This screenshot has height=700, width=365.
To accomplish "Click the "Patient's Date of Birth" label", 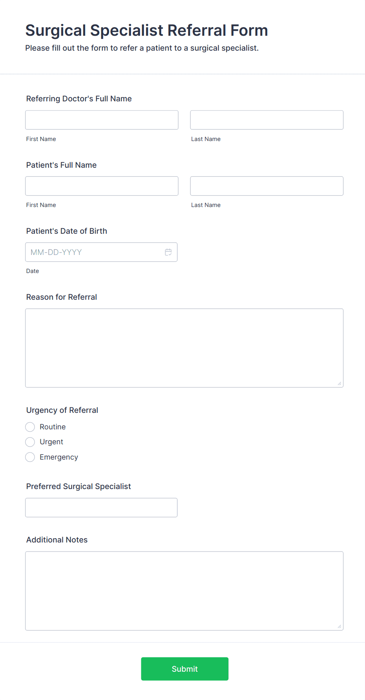I will point(67,231).
